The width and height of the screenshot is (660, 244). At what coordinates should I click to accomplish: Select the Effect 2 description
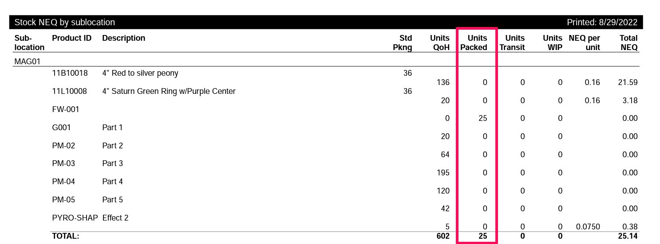pyautogui.click(x=115, y=218)
